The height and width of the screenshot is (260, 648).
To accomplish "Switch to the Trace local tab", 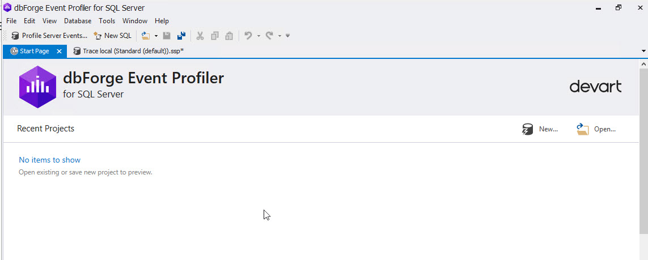I will pos(133,51).
